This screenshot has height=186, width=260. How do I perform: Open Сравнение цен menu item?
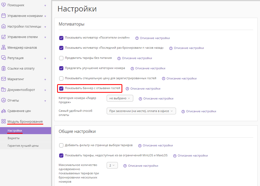pyautogui.click(x=19, y=111)
